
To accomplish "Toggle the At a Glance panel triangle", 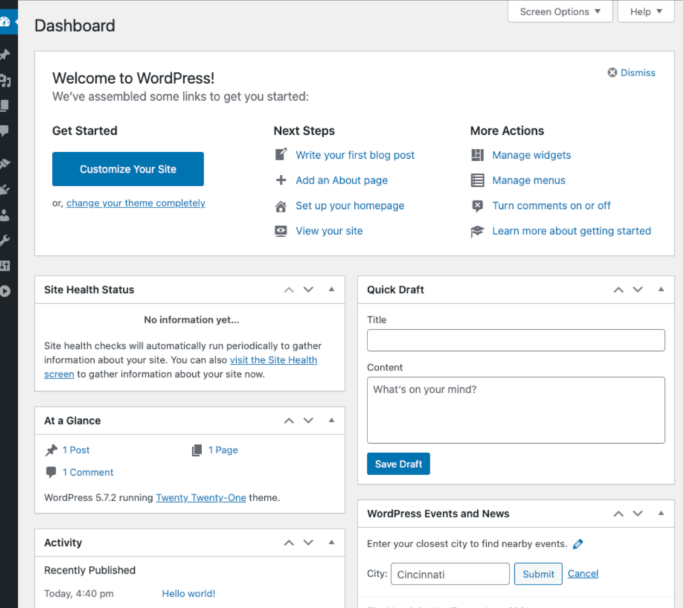I will (x=331, y=420).
